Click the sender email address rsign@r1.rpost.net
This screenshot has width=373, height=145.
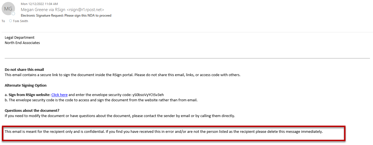point(86,10)
